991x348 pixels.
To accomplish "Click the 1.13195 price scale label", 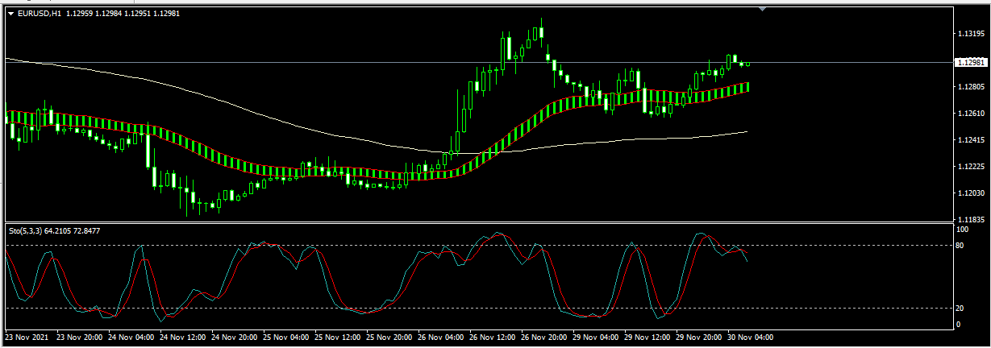I will [x=969, y=34].
